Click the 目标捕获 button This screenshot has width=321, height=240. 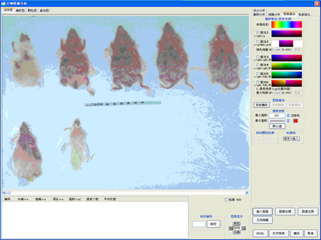tap(261, 105)
